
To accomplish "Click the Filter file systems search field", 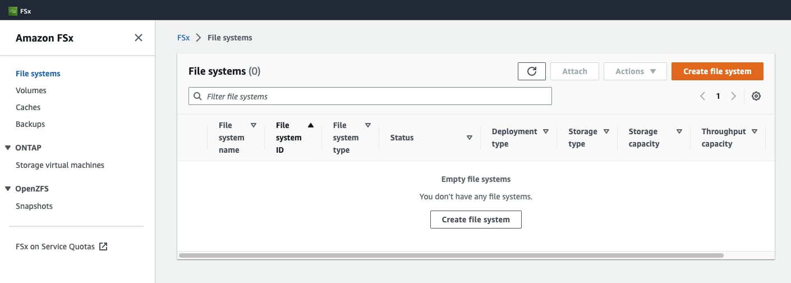I will pyautogui.click(x=370, y=96).
